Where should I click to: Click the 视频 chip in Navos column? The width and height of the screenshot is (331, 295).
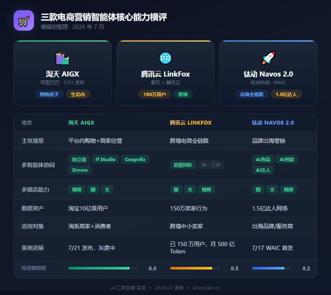click(x=289, y=190)
